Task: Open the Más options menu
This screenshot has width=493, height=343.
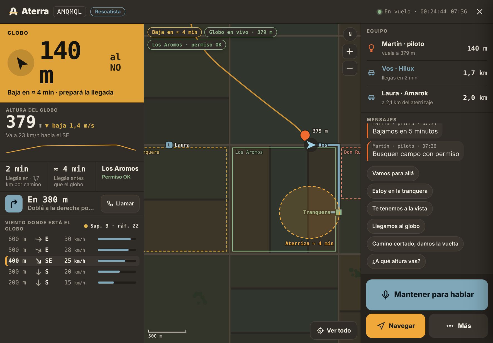Action: point(458,326)
